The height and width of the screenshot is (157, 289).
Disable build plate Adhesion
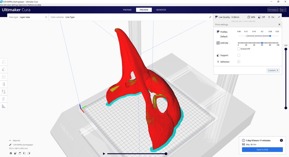click(x=239, y=61)
